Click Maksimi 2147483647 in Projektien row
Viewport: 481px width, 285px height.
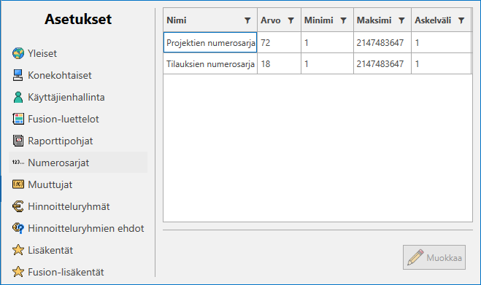pyautogui.click(x=382, y=42)
